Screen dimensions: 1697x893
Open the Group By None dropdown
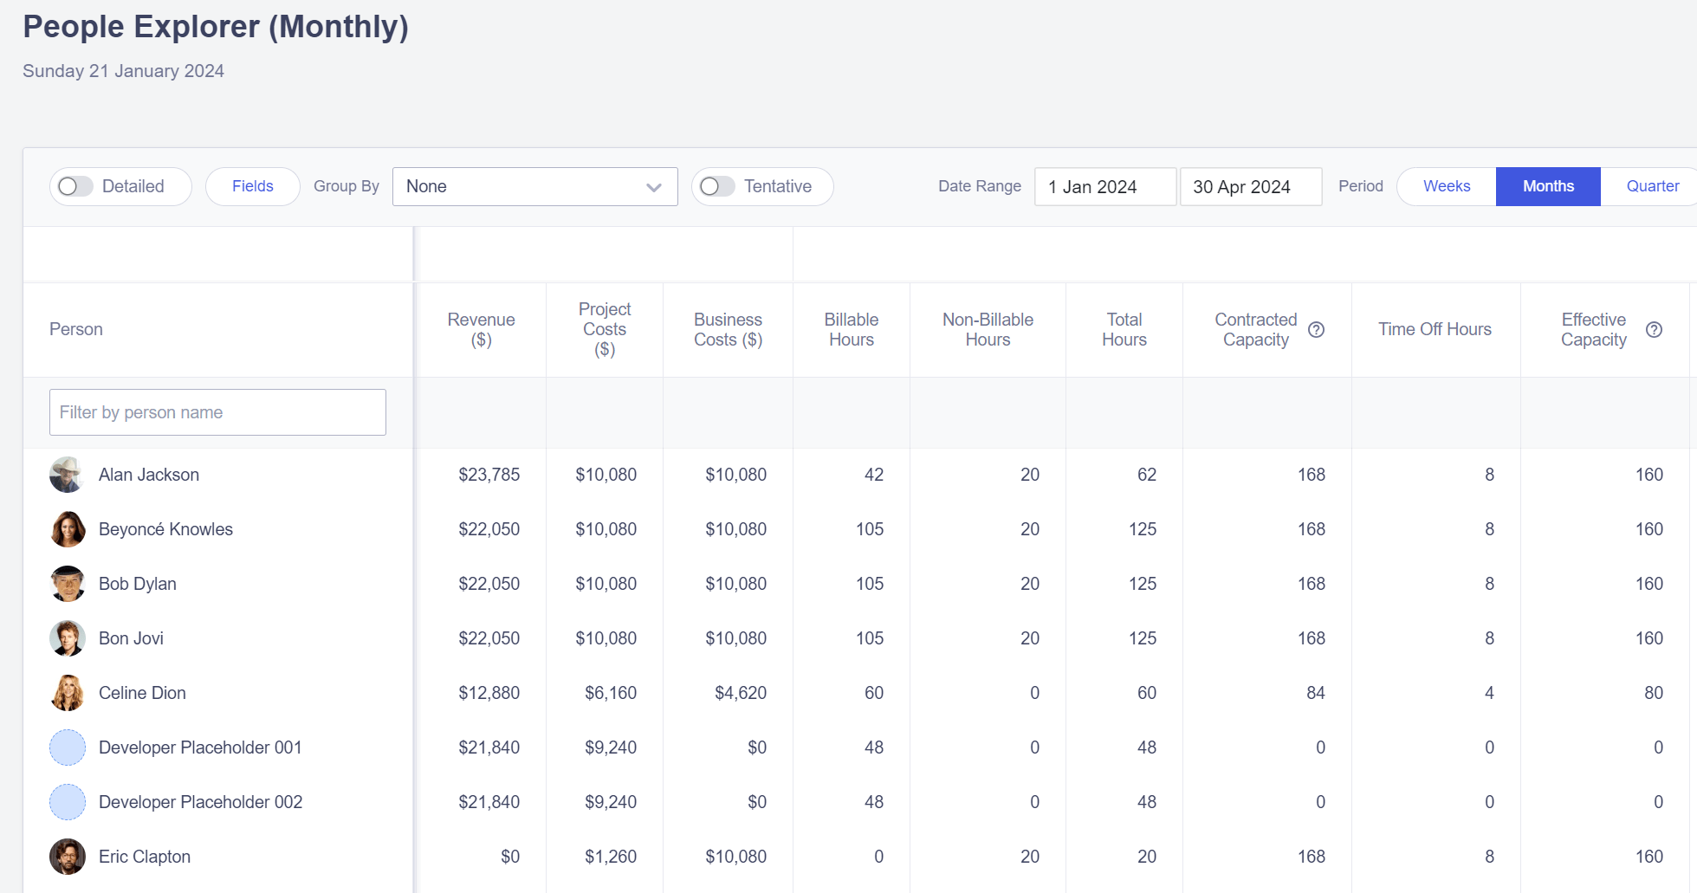click(535, 187)
